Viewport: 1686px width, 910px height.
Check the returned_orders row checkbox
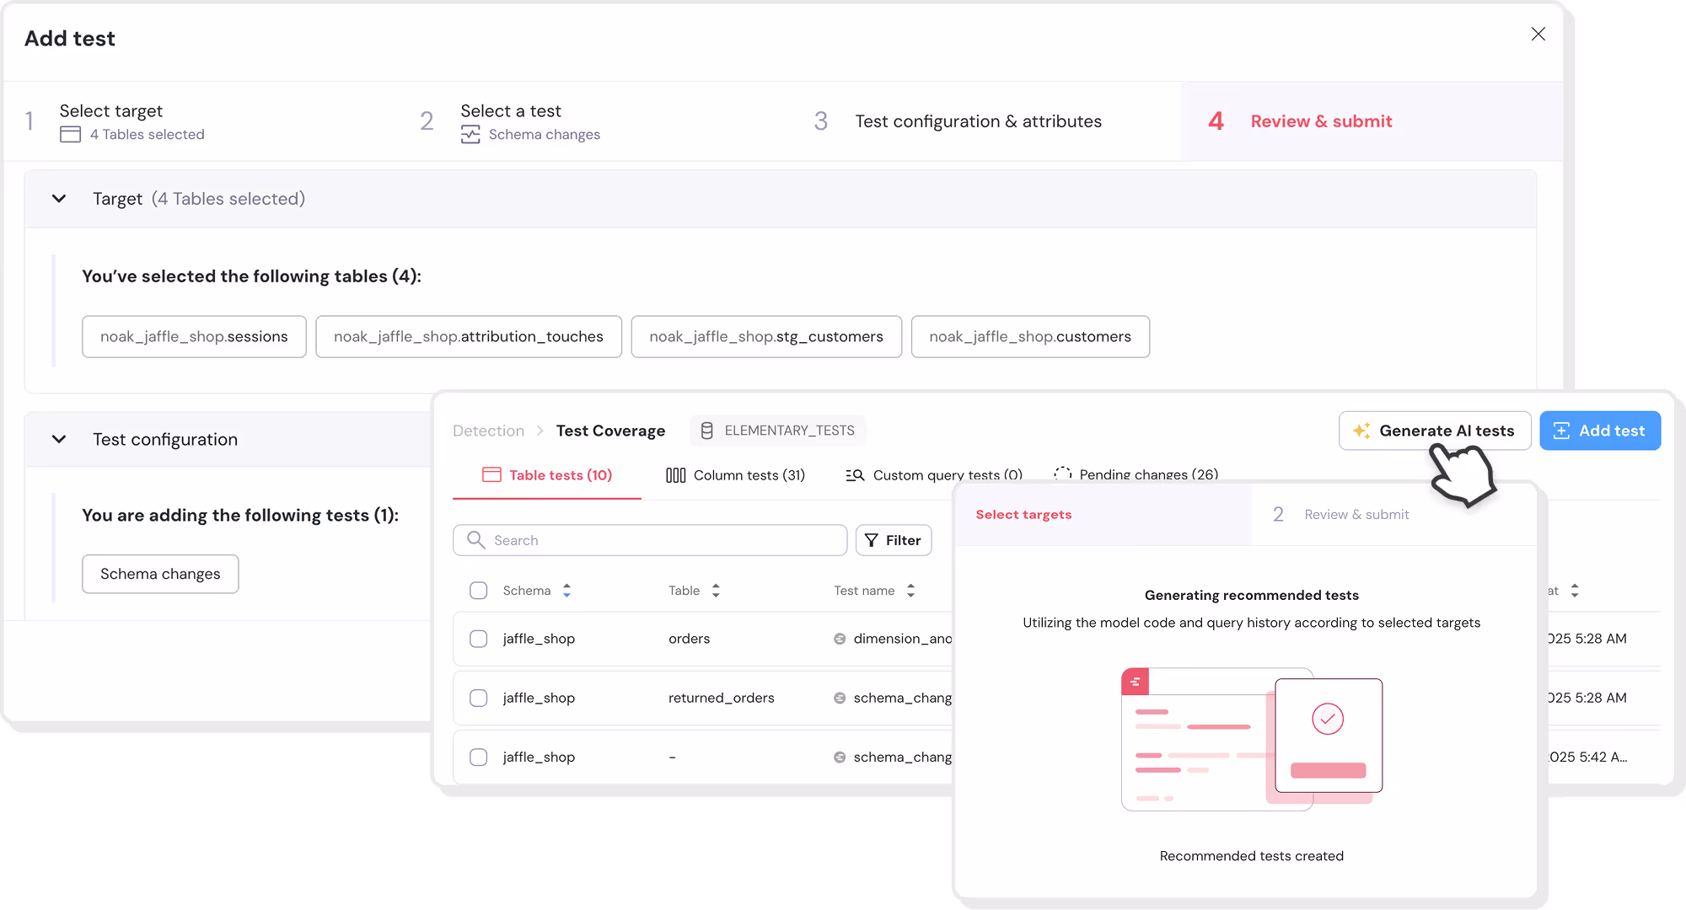click(478, 698)
